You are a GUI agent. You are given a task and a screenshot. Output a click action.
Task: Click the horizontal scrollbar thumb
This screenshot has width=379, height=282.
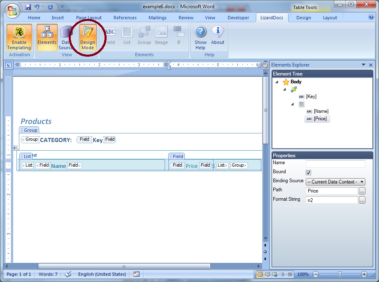pyautogui.click(x=124, y=266)
